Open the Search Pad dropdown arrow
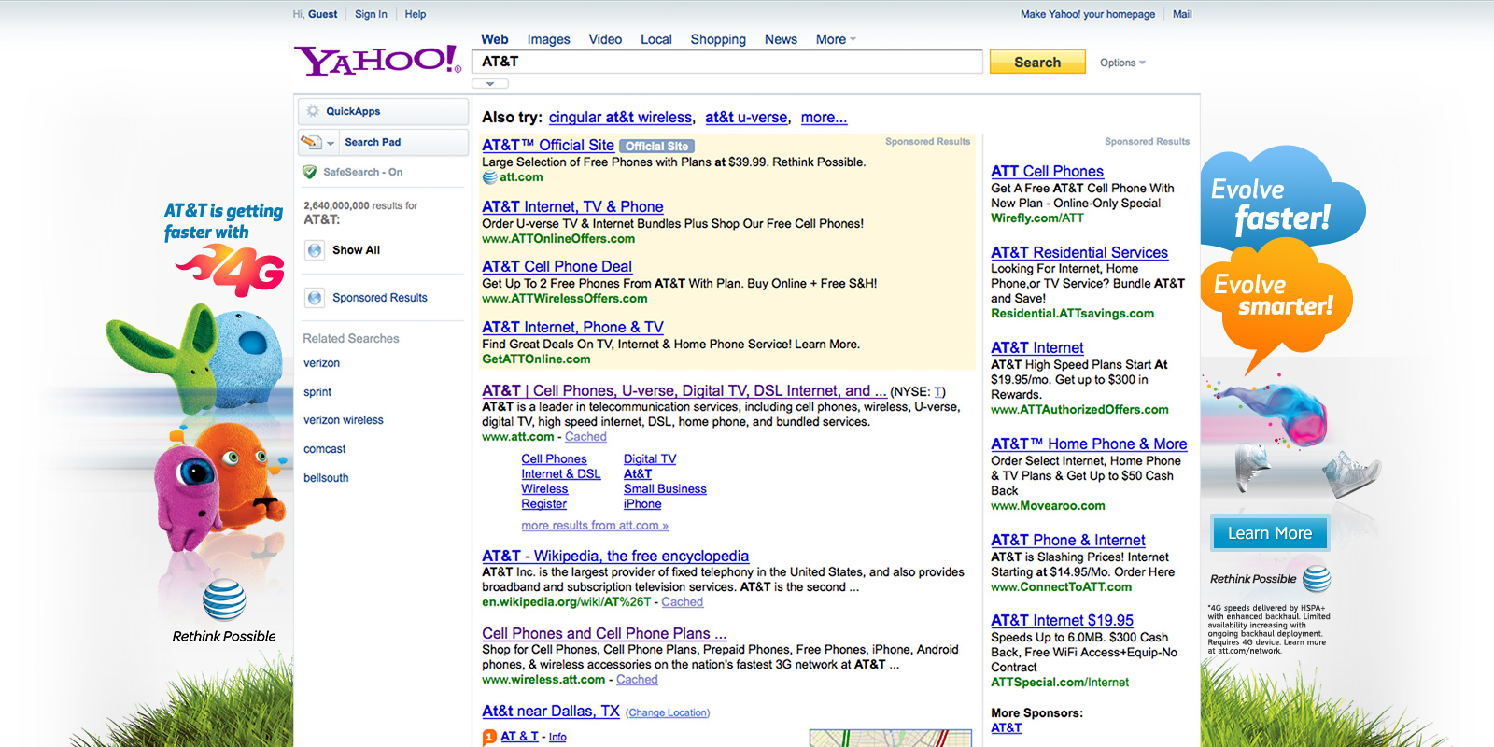Viewport: 1494px width, 747px height. coord(331,143)
